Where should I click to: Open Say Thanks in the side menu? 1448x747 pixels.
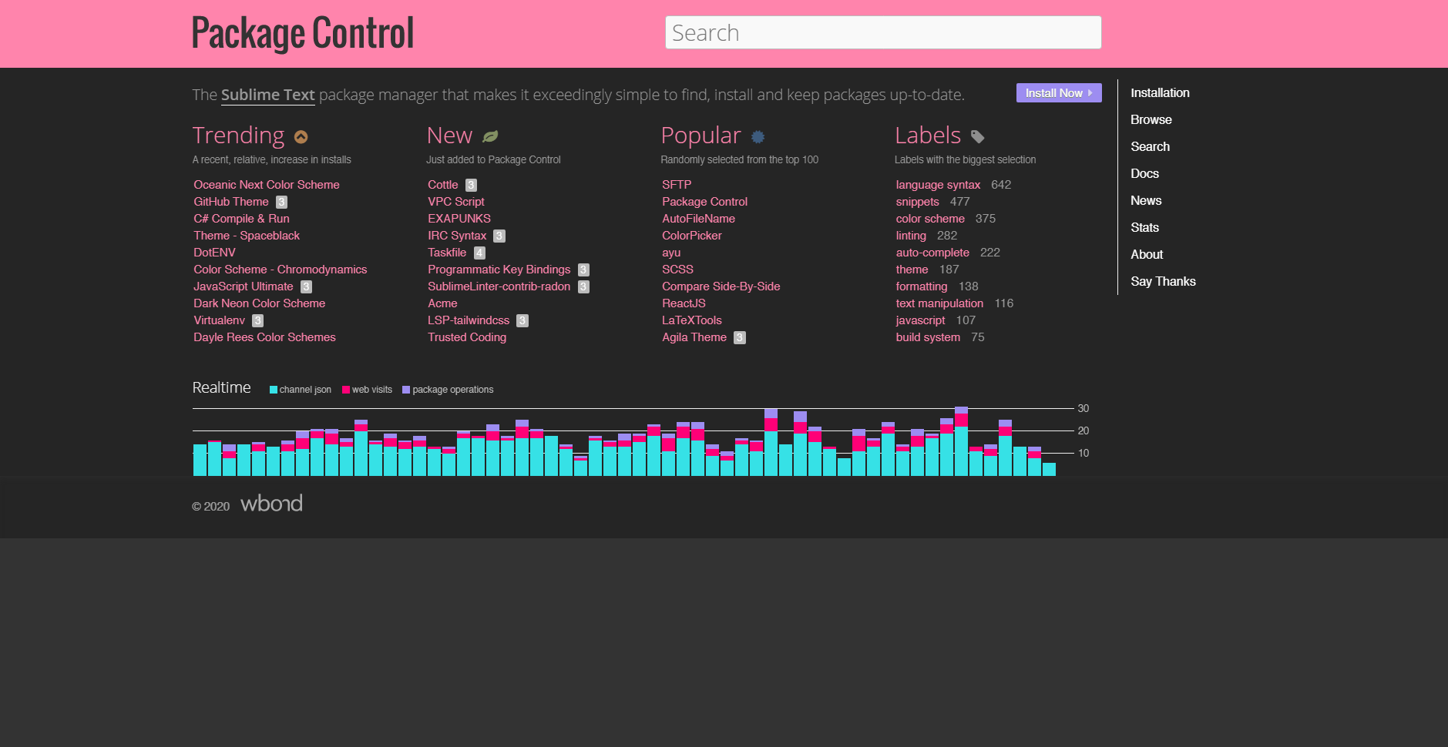[1163, 281]
